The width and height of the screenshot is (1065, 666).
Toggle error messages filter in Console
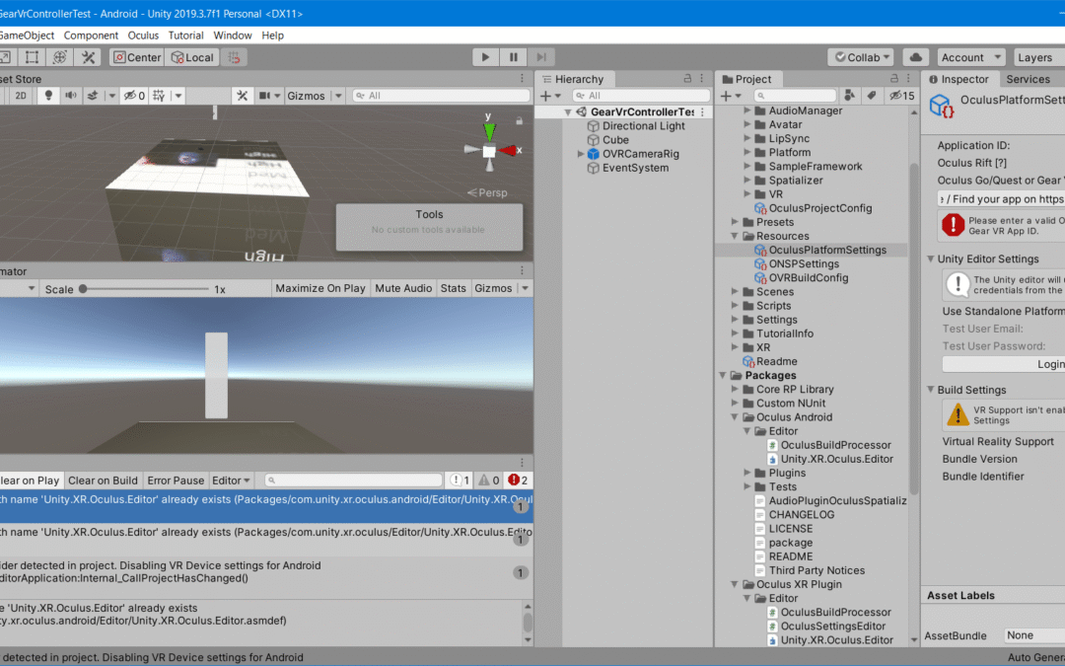[517, 481]
